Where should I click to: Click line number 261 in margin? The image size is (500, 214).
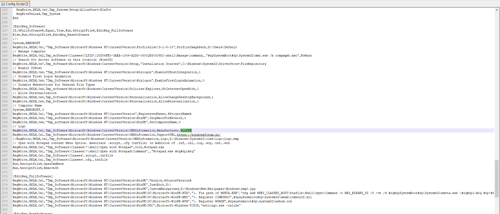pyautogui.click(x=5, y=130)
